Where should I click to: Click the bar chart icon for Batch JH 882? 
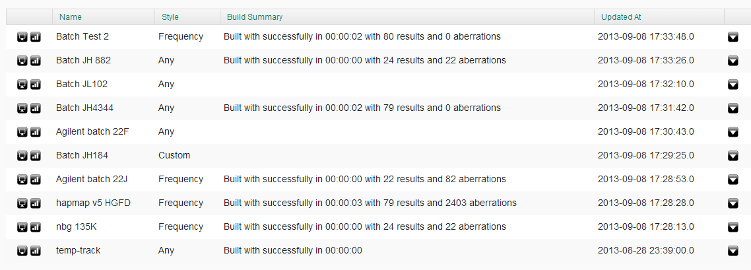tap(36, 61)
